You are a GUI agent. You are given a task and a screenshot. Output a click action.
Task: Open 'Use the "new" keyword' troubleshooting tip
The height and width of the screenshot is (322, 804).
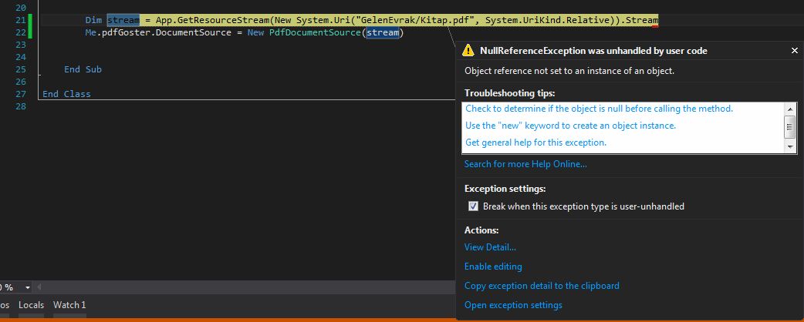(x=571, y=126)
